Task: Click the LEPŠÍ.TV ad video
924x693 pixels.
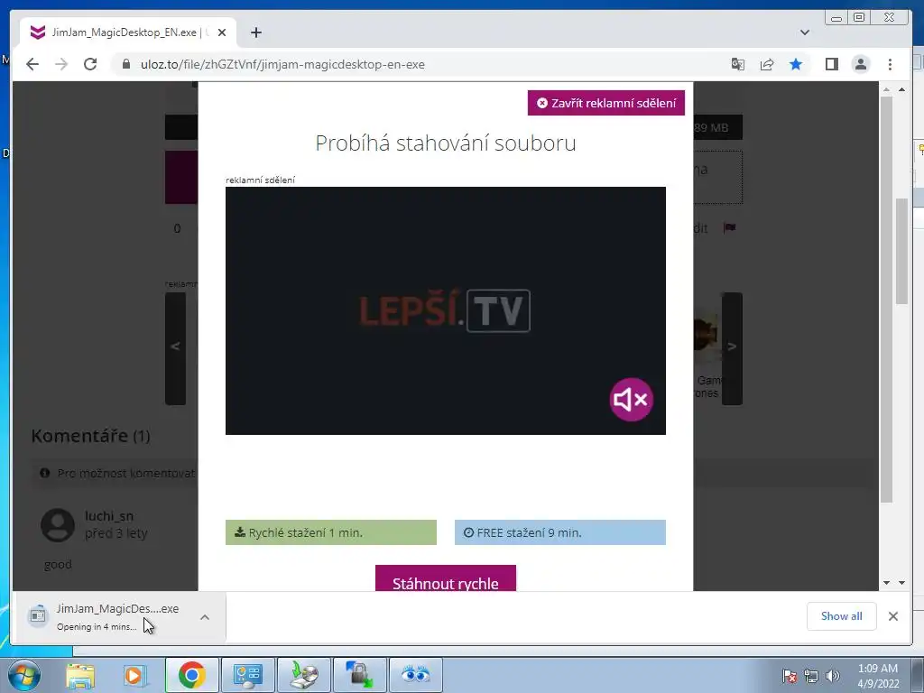Action: coord(446,310)
